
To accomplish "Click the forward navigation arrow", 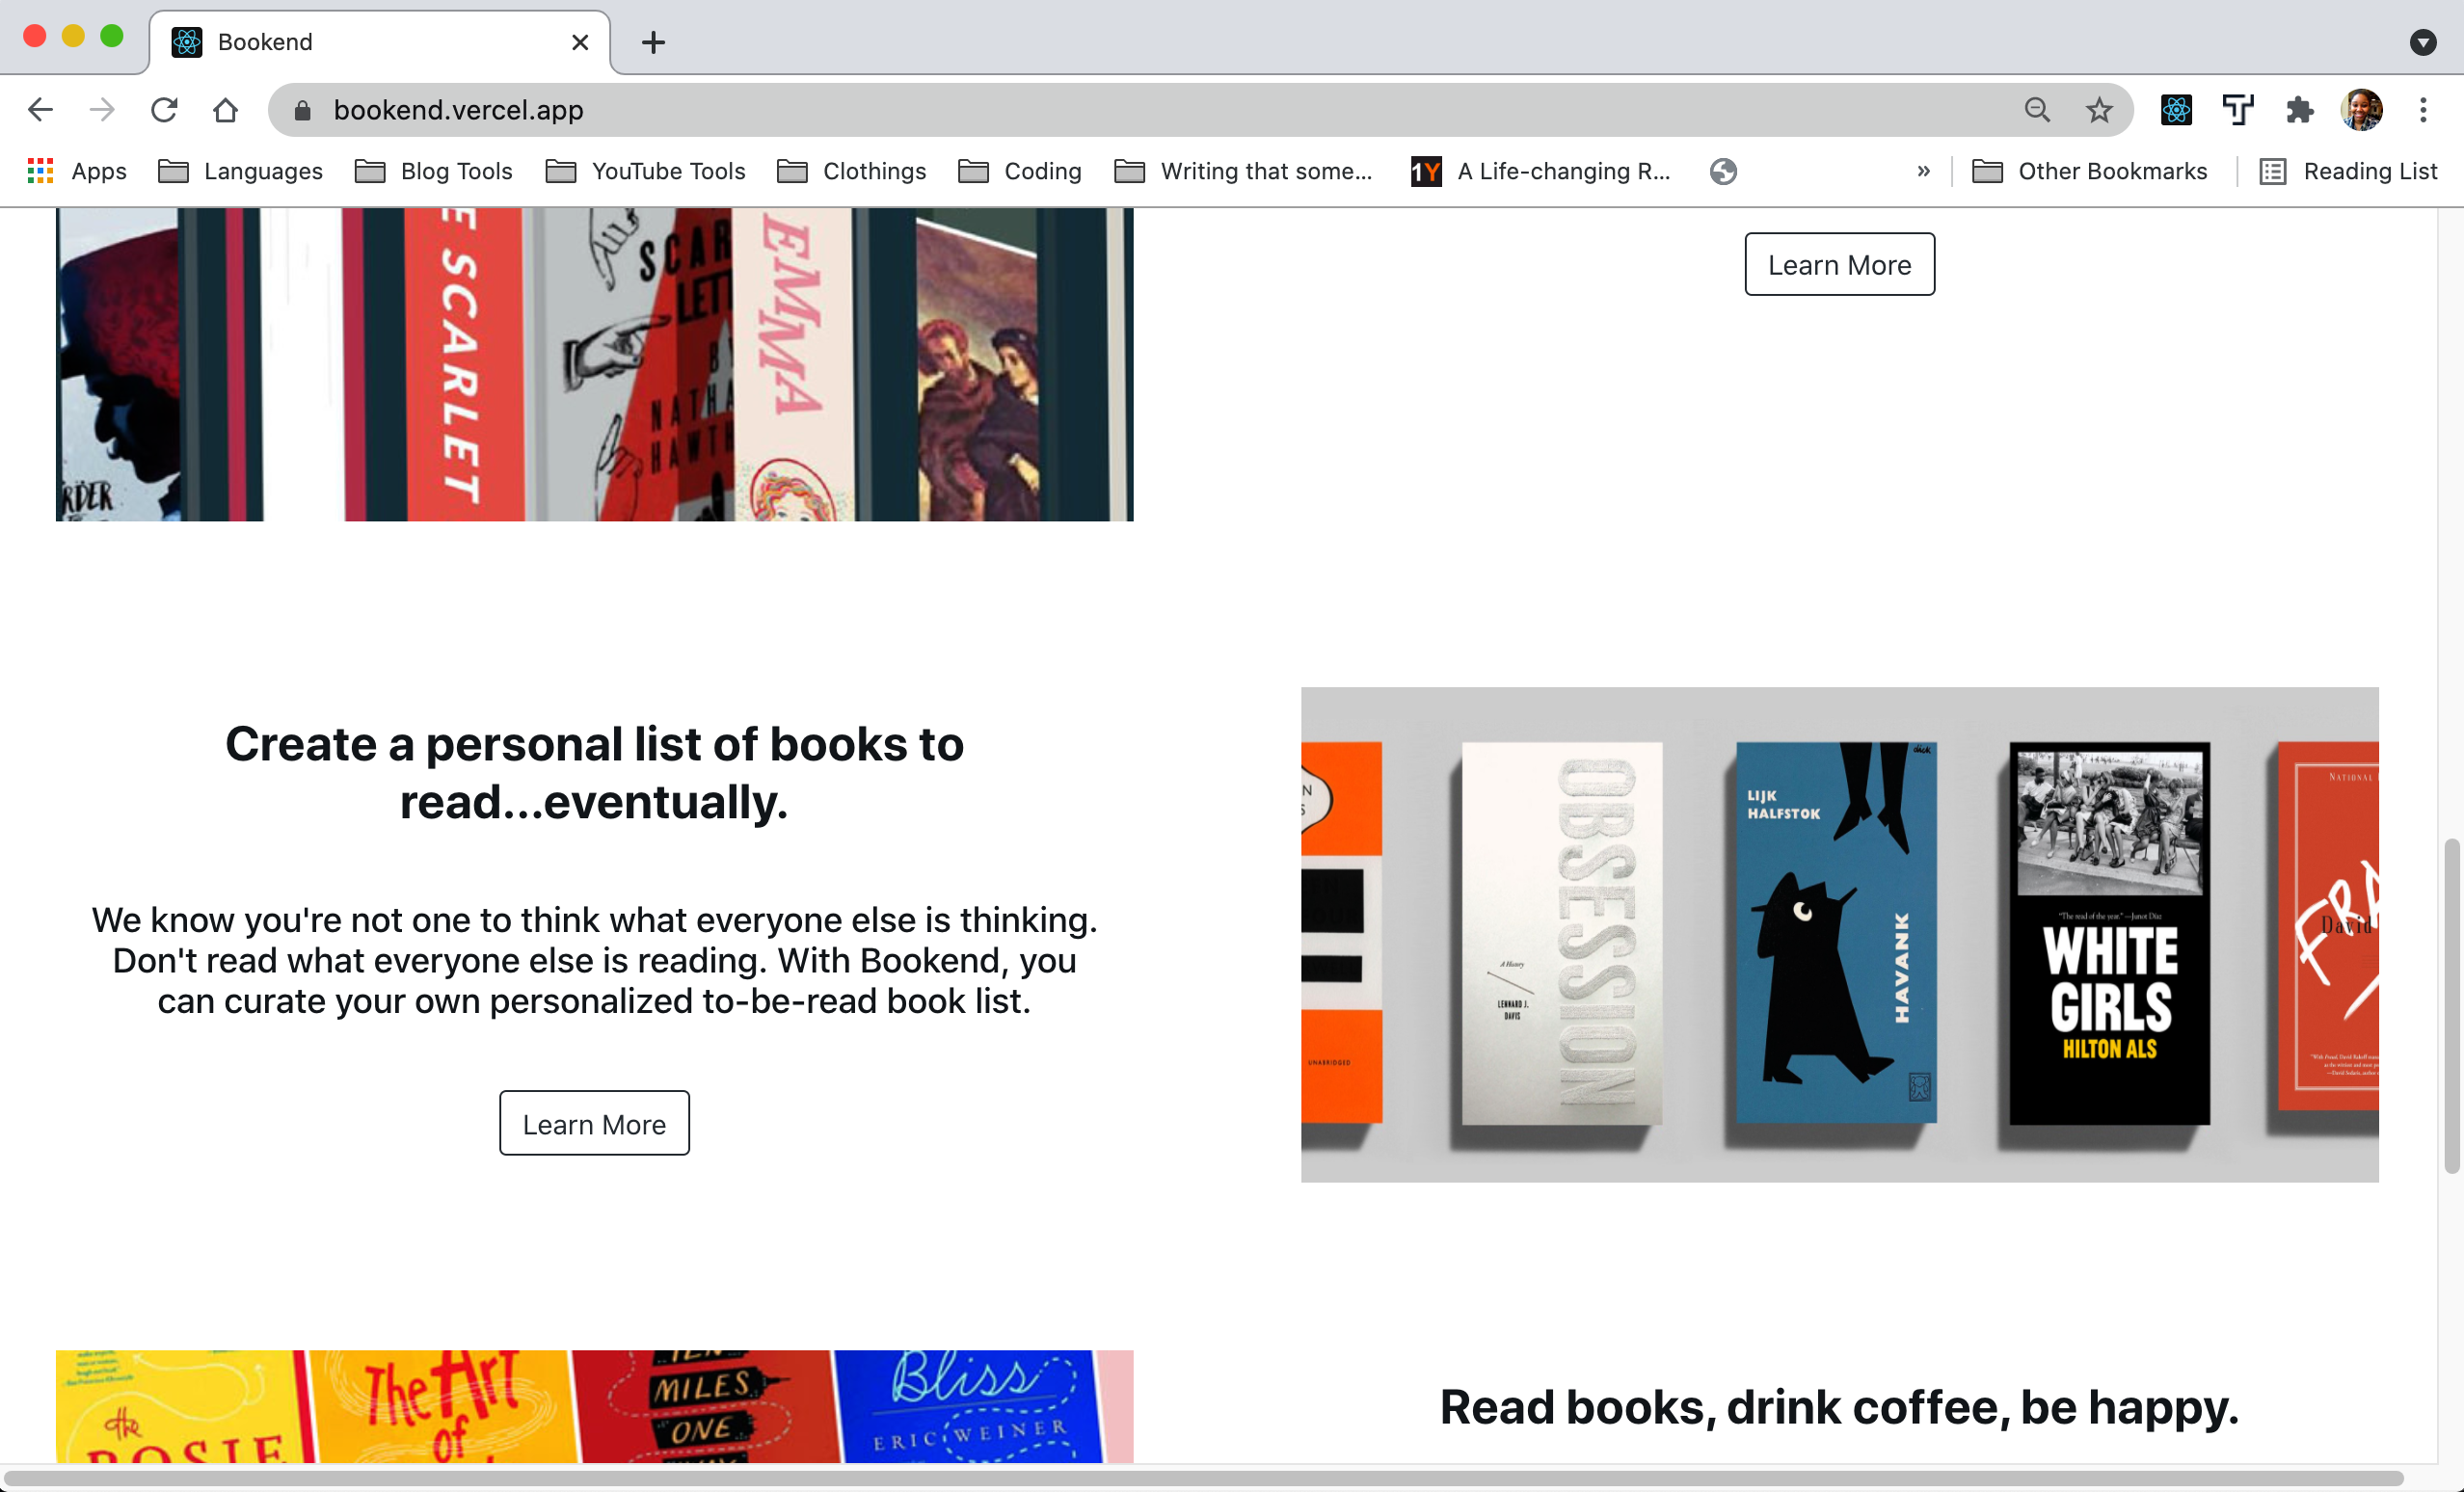I will pyautogui.click(x=102, y=110).
